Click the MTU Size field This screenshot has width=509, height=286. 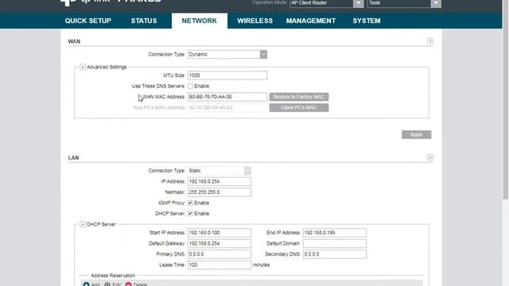pyautogui.click(x=227, y=75)
